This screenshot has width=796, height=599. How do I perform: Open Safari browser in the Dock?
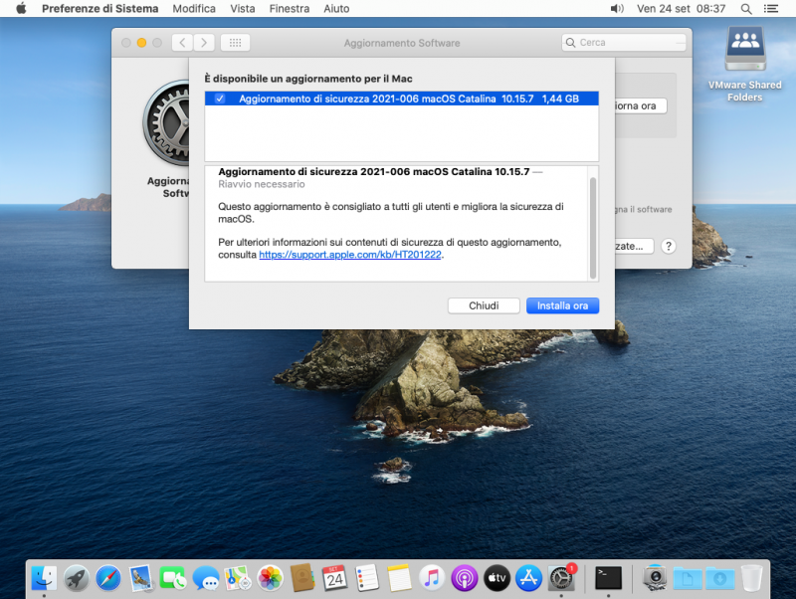point(108,578)
